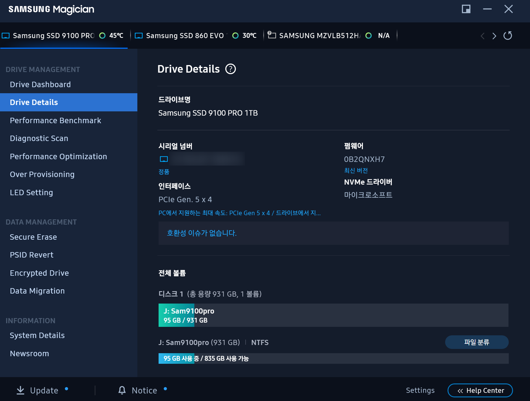Open System Details page
The image size is (530, 401).
pyautogui.click(x=69, y=335)
